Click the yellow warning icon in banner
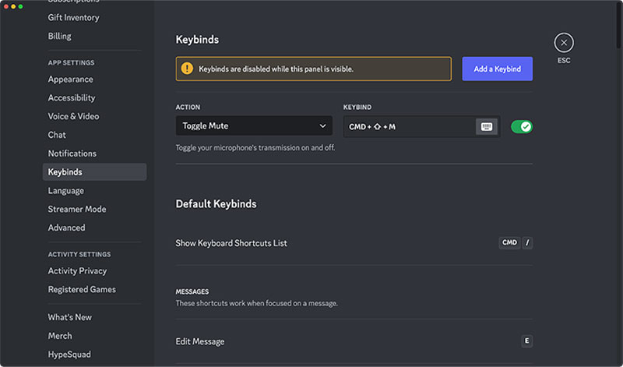Screen dimensions: 623x367 187,69
